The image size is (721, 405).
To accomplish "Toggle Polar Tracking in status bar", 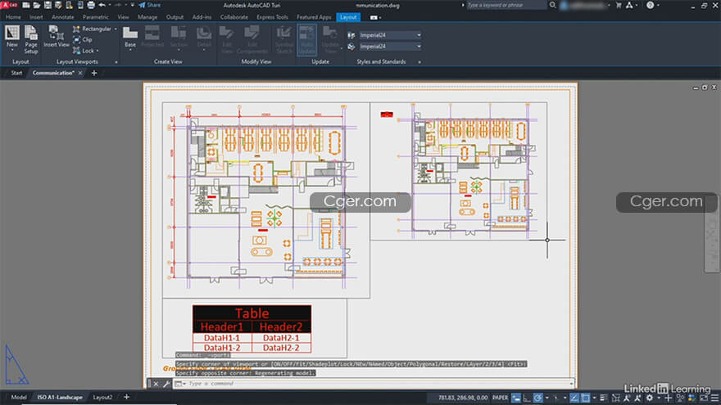I will click(x=538, y=398).
